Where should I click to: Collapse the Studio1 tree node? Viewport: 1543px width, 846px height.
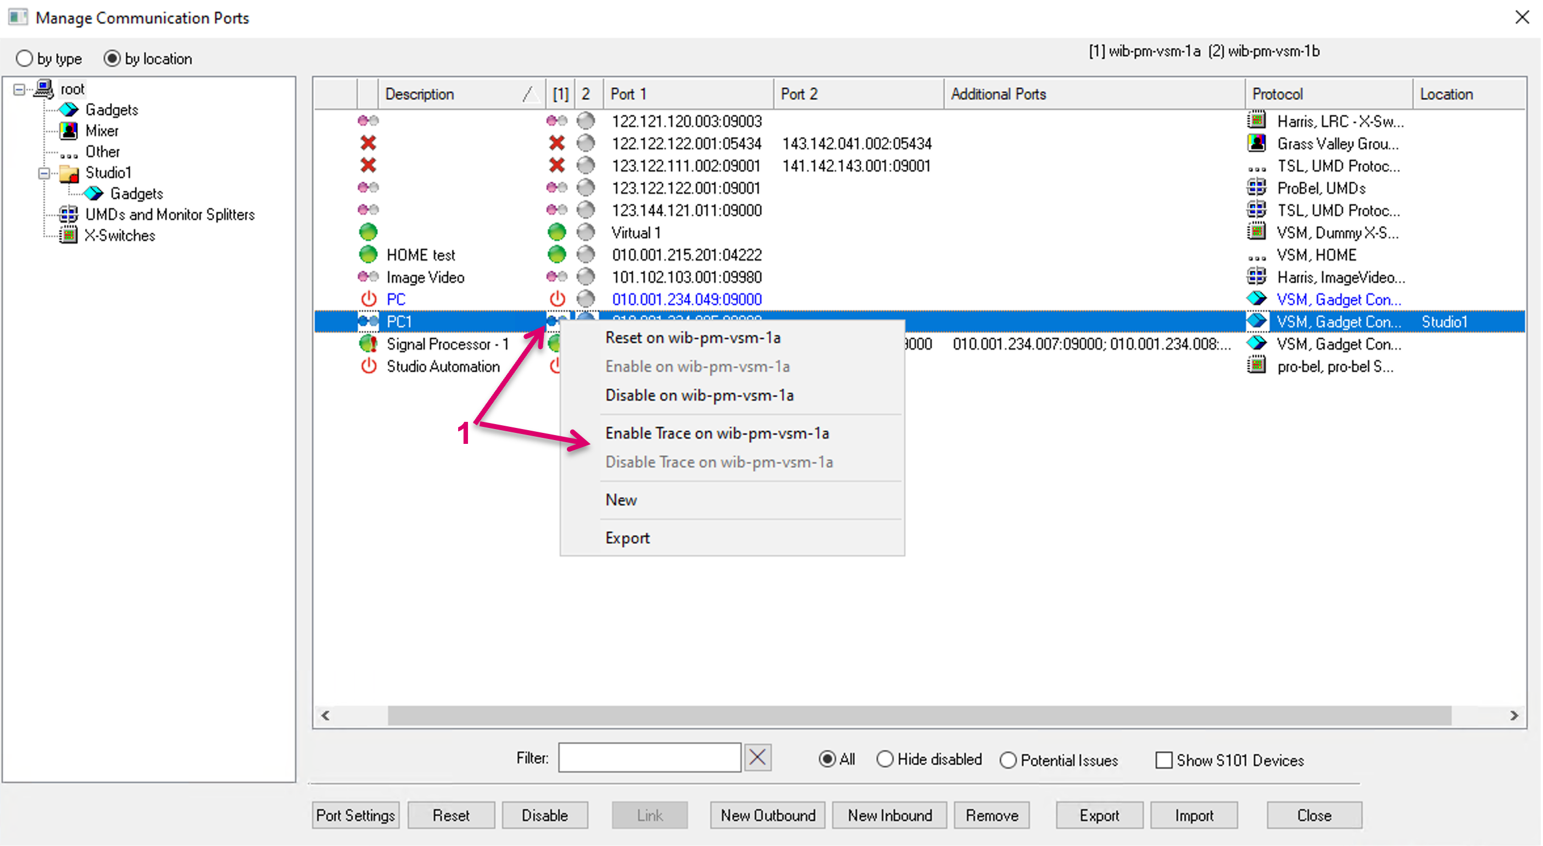(44, 173)
